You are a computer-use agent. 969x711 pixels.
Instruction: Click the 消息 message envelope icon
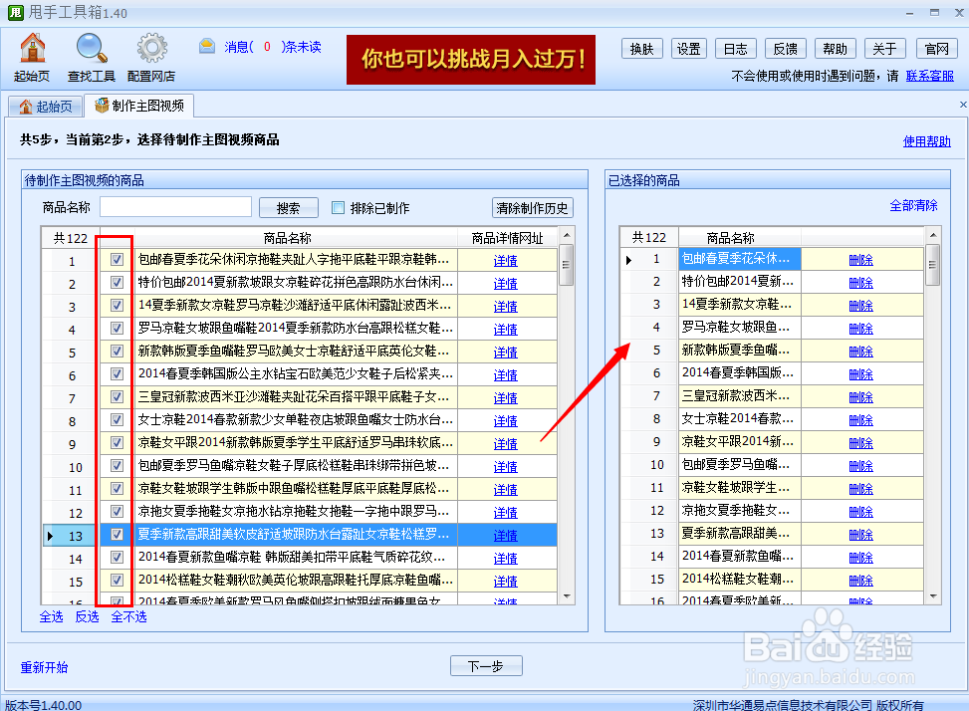[x=207, y=46]
